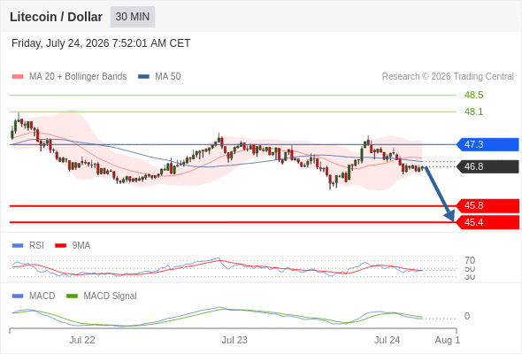This screenshot has width=522, height=354.
Task: Click the Research Trading Central copyright text
Action: click(448, 77)
